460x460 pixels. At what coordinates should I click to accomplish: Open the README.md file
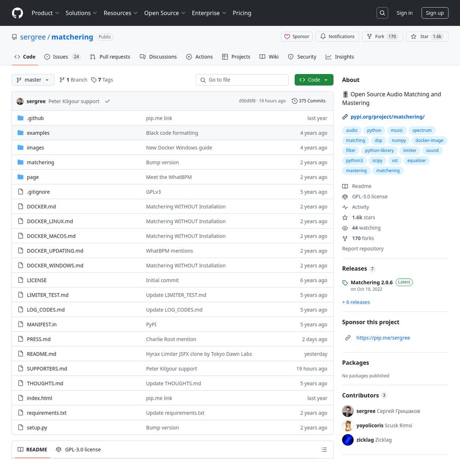click(41, 354)
